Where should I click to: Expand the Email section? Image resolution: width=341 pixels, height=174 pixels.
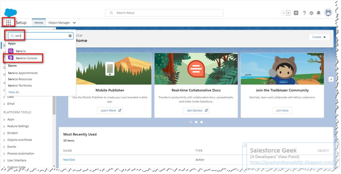tap(4, 104)
